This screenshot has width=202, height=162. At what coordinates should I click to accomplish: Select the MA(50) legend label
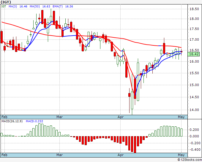[x=35, y=7]
